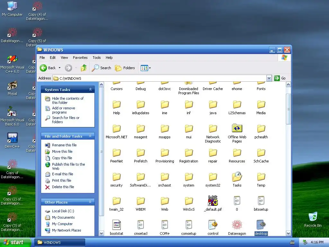329x247 pixels.
Task: Click Move this file link
Action: click(x=62, y=151)
